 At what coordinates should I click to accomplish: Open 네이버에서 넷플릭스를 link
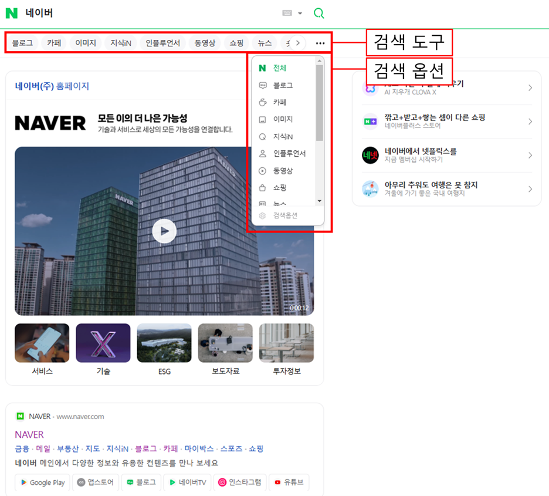[x=421, y=151]
